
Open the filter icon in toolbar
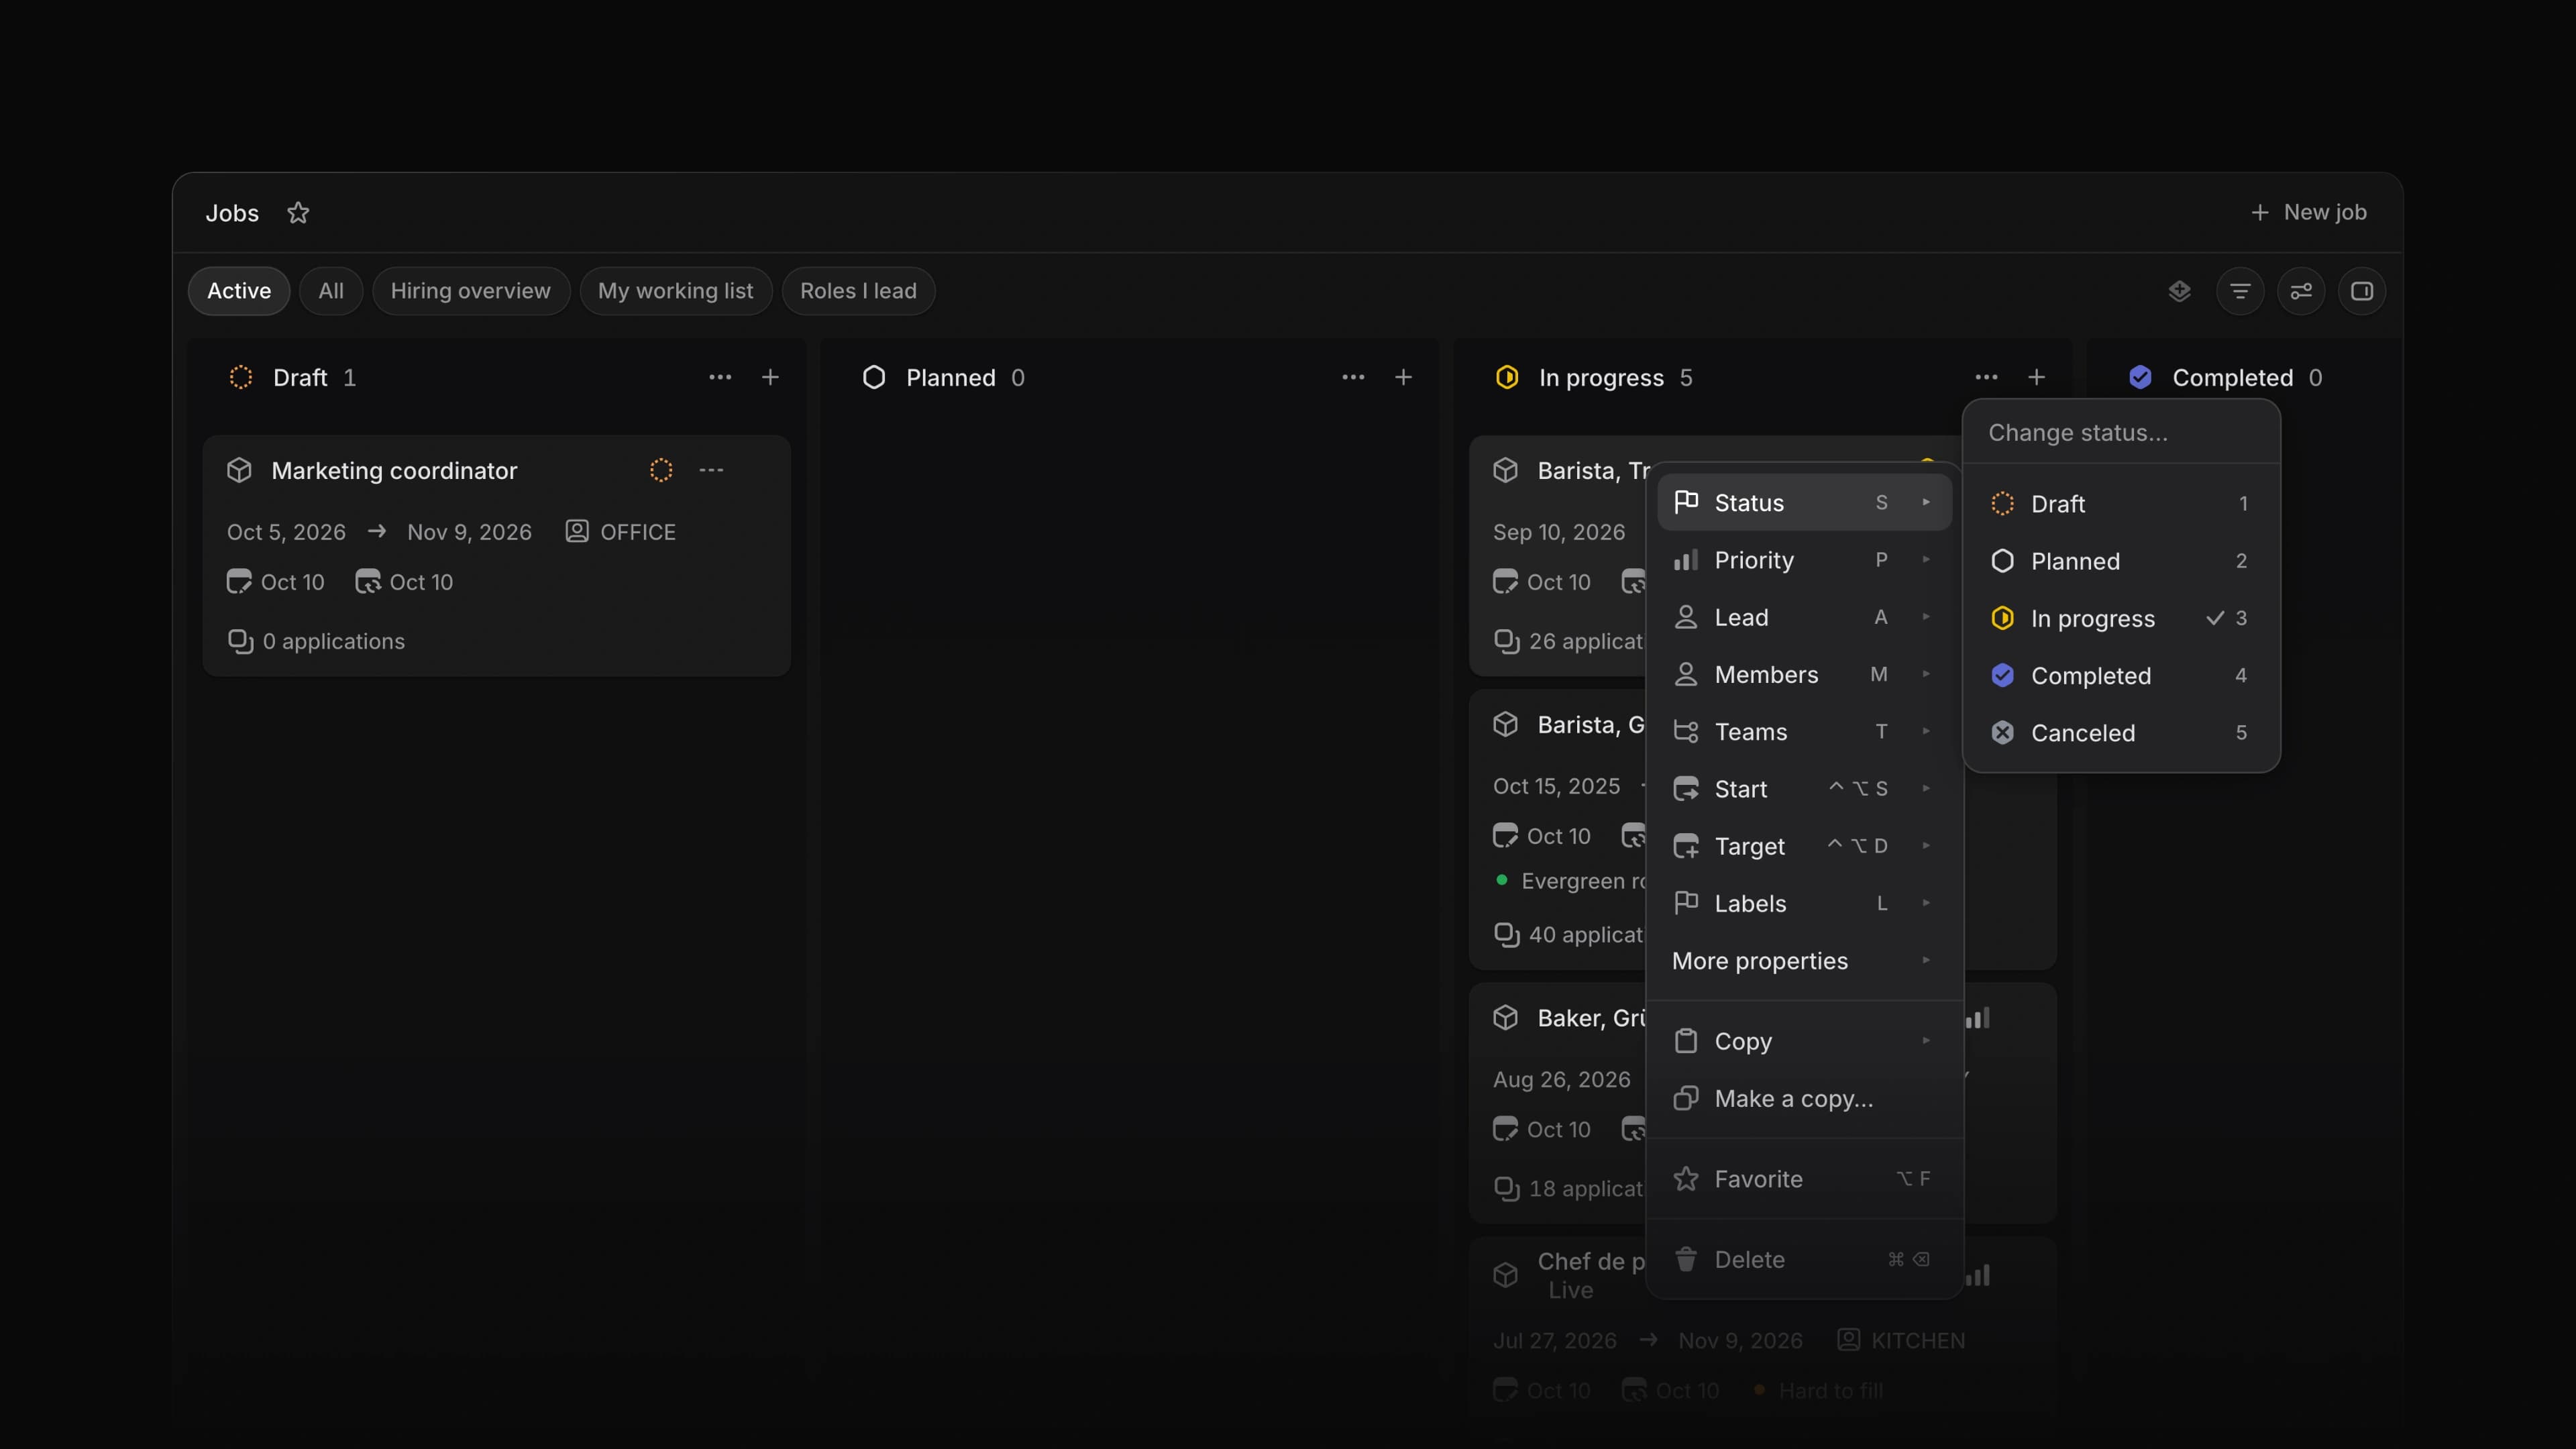[2240, 291]
